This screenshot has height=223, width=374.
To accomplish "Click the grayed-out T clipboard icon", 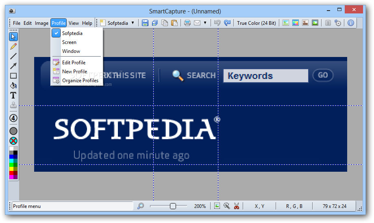I will pyautogui.click(x=328, y=23).
